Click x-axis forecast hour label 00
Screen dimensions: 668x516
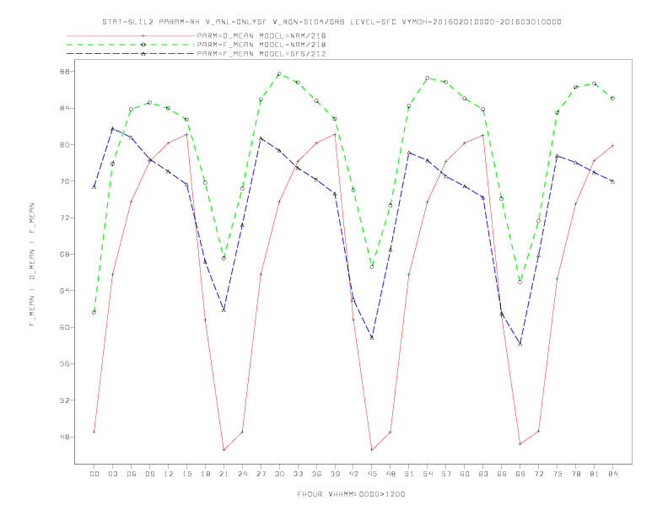point(94,474)
